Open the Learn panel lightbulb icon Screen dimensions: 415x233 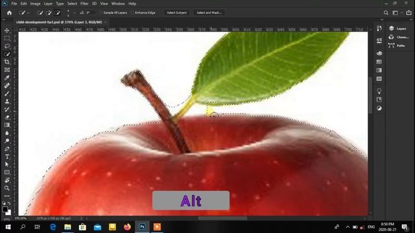point(379,91)
